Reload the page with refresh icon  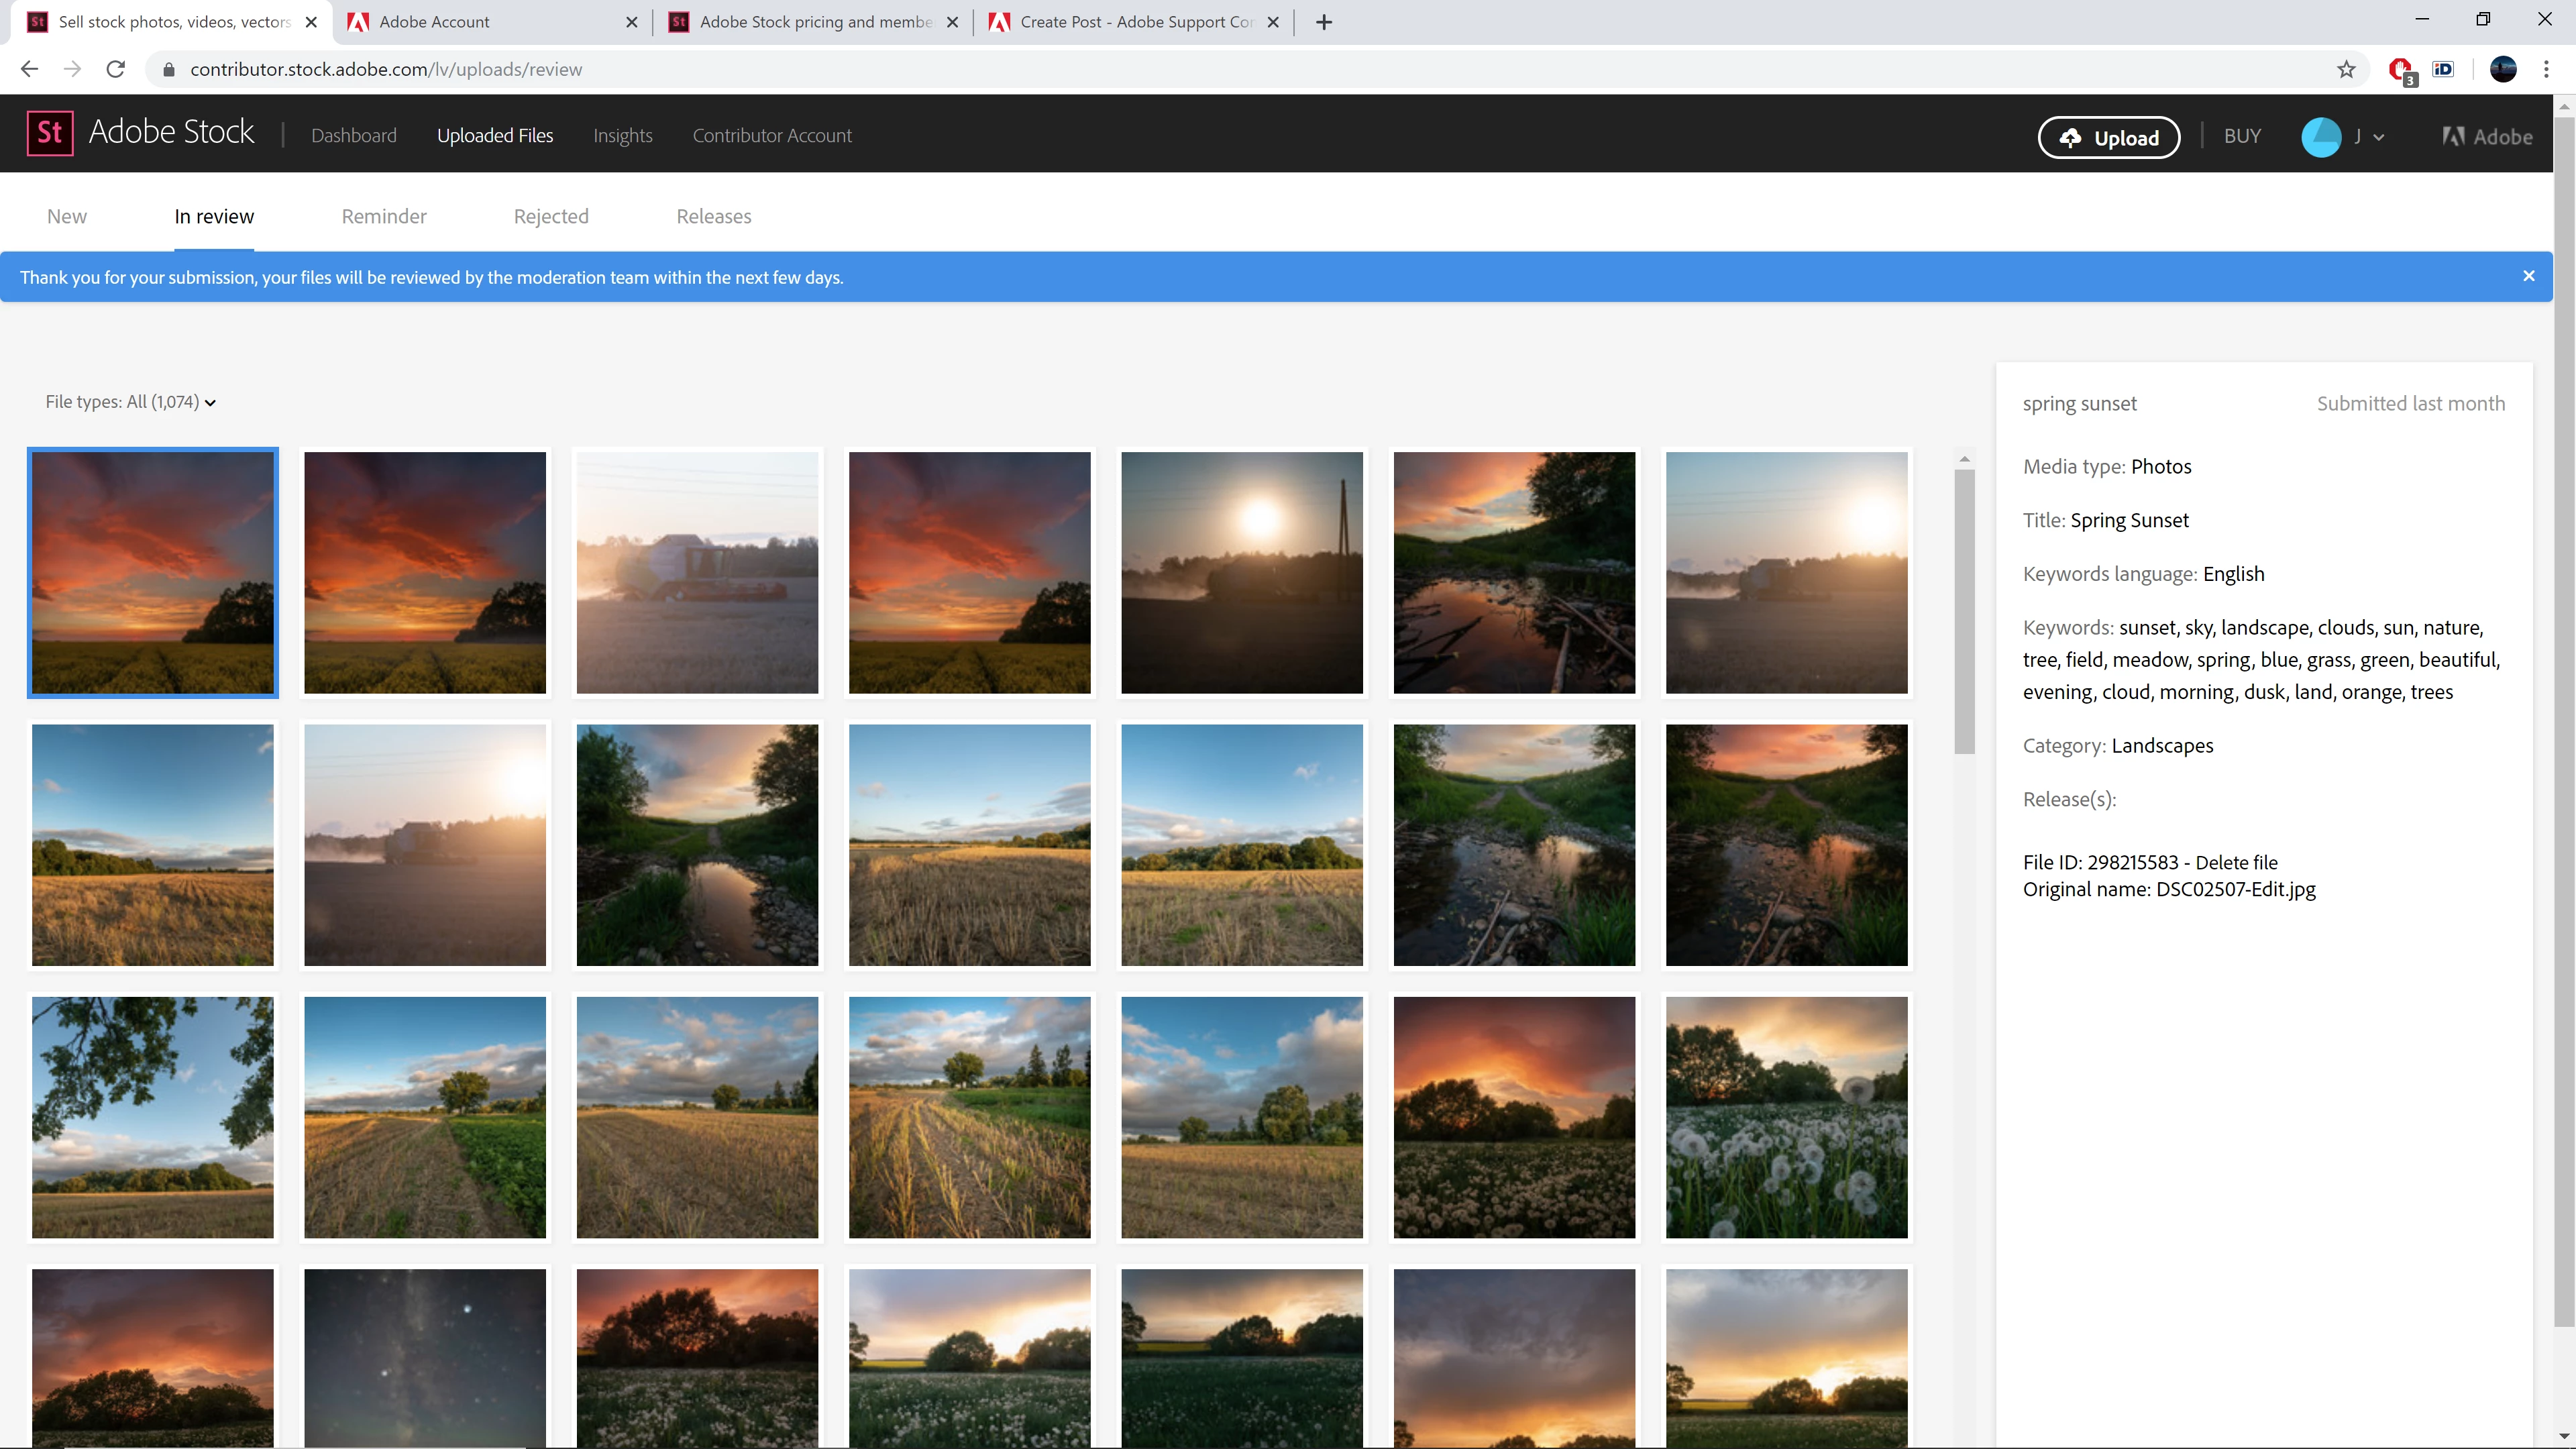click(x=116, y=69)
